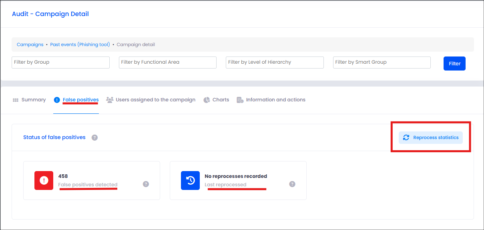The width and height of the screenshot is (484, 230).
Task: Click Campaign detail breadcrumb text
Action: pyautogui.click(x=136, y=44)
